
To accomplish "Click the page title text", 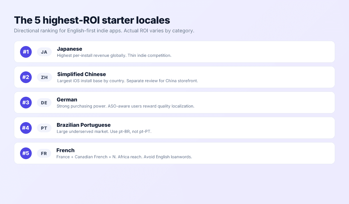I will point(92,20).
